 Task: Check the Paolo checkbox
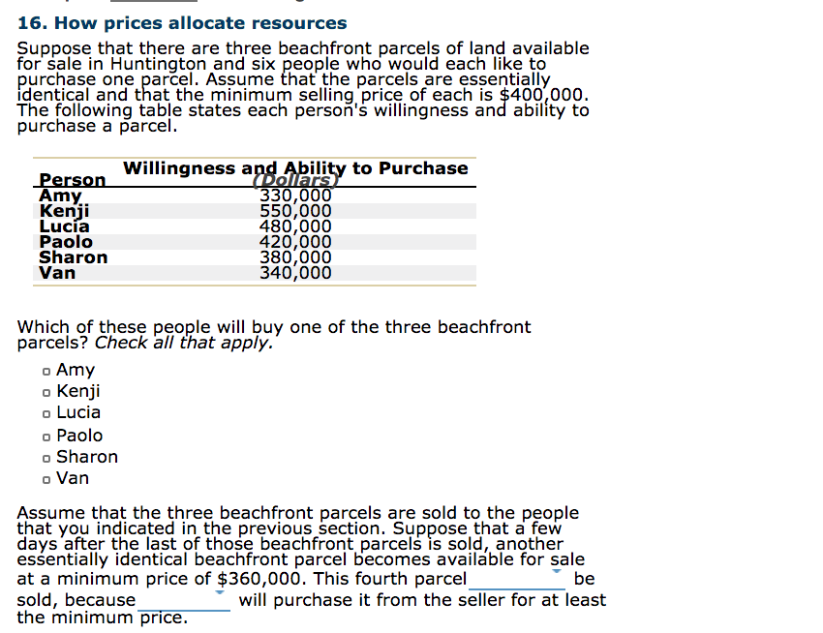[46, 436]
